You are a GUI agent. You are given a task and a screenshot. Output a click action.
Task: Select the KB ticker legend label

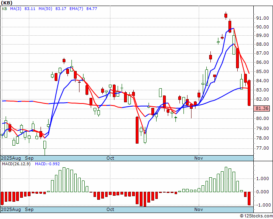[x=4, y=9]
